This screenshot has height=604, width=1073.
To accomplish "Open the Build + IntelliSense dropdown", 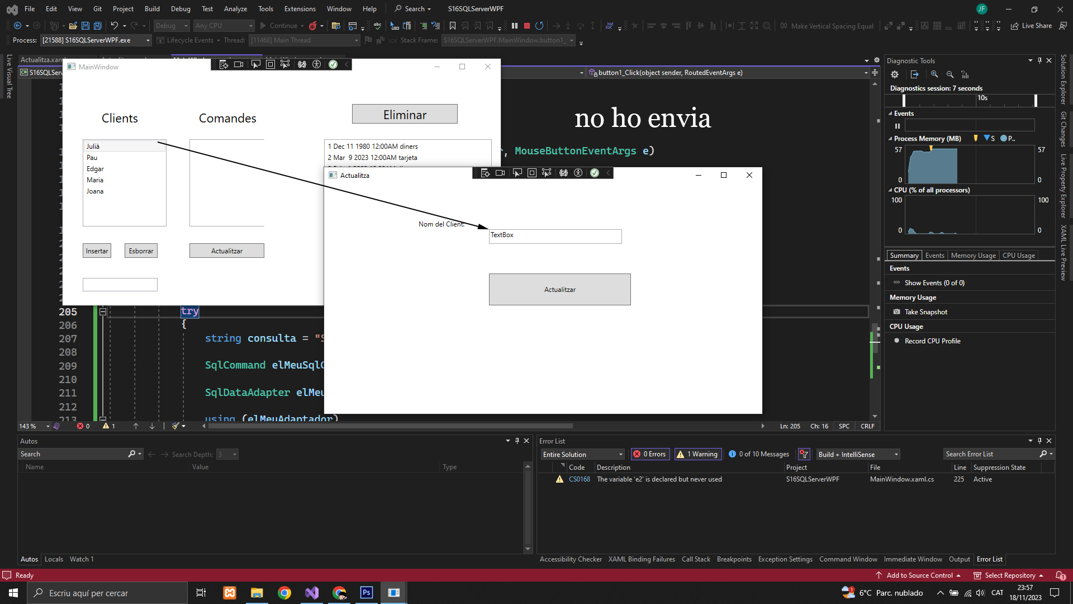I will pos(858,454).
